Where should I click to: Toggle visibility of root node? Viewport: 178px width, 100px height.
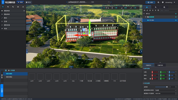(176, 14)
